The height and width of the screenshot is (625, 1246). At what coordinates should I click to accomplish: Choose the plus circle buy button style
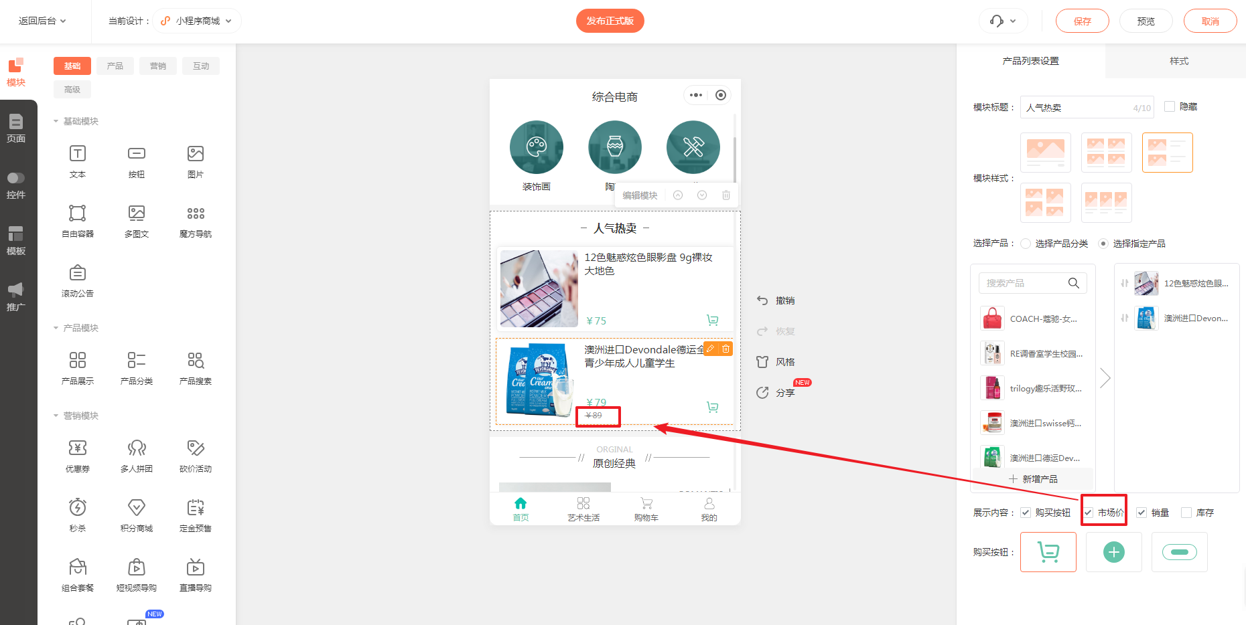[1114, 552]
